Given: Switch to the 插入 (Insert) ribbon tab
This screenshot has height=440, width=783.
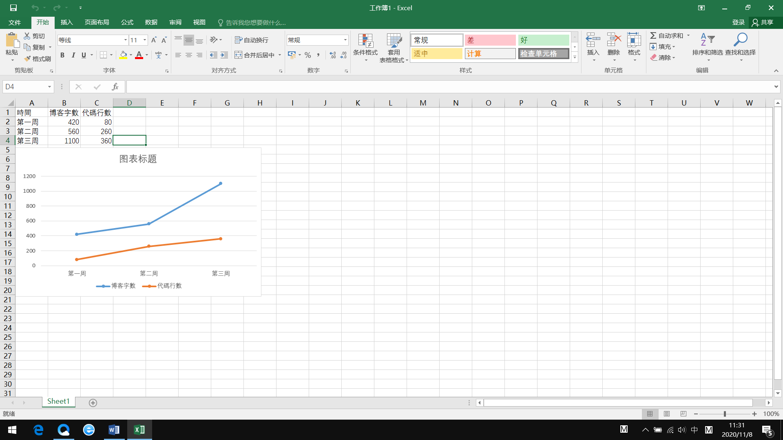Looking at the screenshot, I should pyautogui.click(x=66, y=22).
